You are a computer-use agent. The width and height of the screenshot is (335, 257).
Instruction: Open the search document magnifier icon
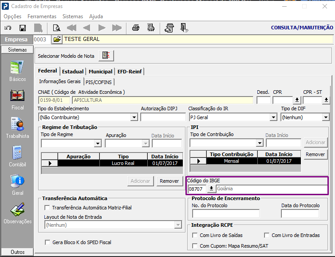57,28
